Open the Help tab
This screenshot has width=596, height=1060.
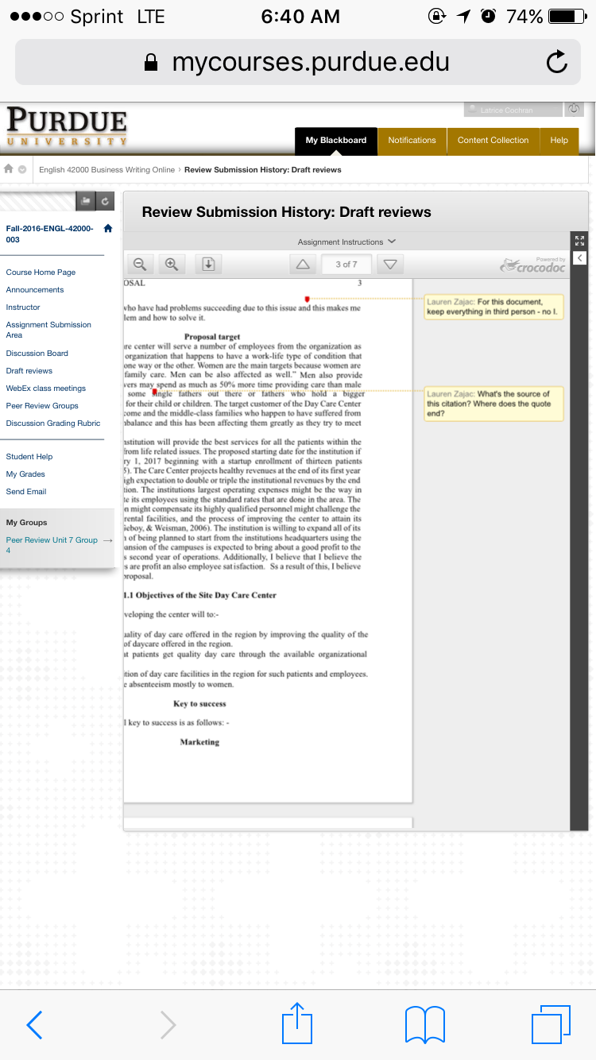559,141
